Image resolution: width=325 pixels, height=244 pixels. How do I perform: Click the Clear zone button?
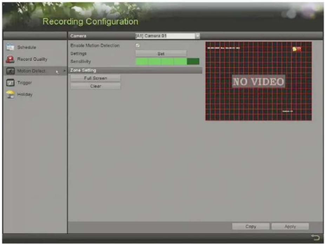[x=95, y=86]
